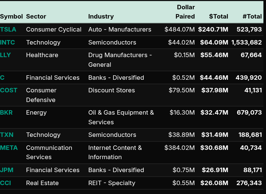The height and width of the screenshot is (194, 266).
Task: Open the TXN symbol link
Action: [x=7, y=135]
